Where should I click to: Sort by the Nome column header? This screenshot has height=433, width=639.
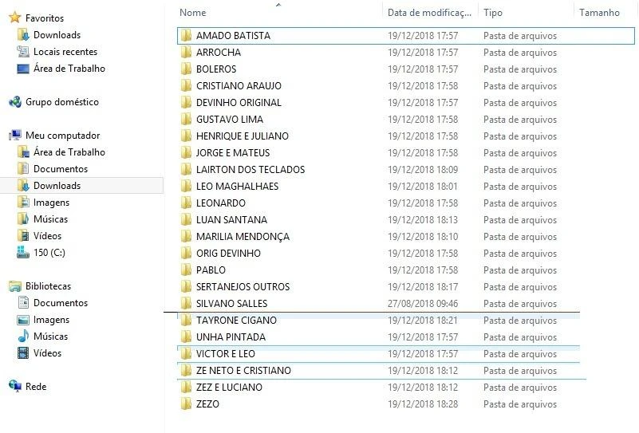193,13
